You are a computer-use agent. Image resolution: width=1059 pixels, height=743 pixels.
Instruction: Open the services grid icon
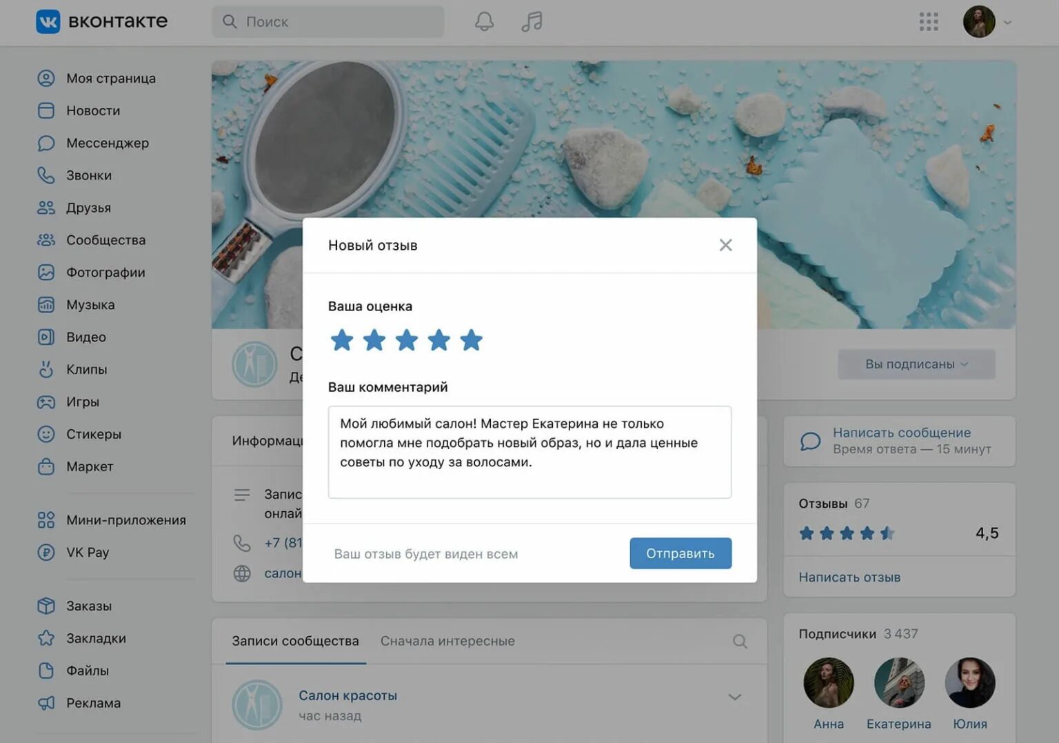(929, 22)
